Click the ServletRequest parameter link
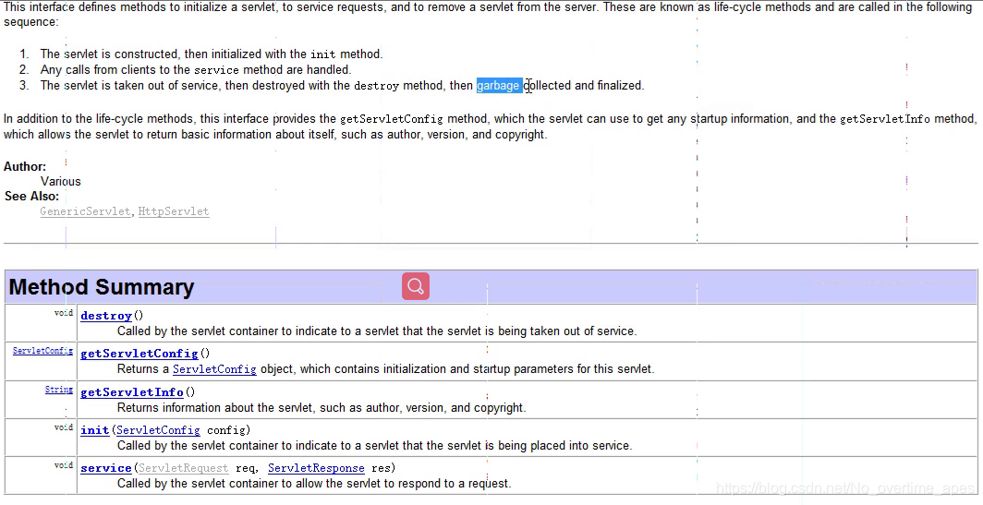 pos(183,469)
